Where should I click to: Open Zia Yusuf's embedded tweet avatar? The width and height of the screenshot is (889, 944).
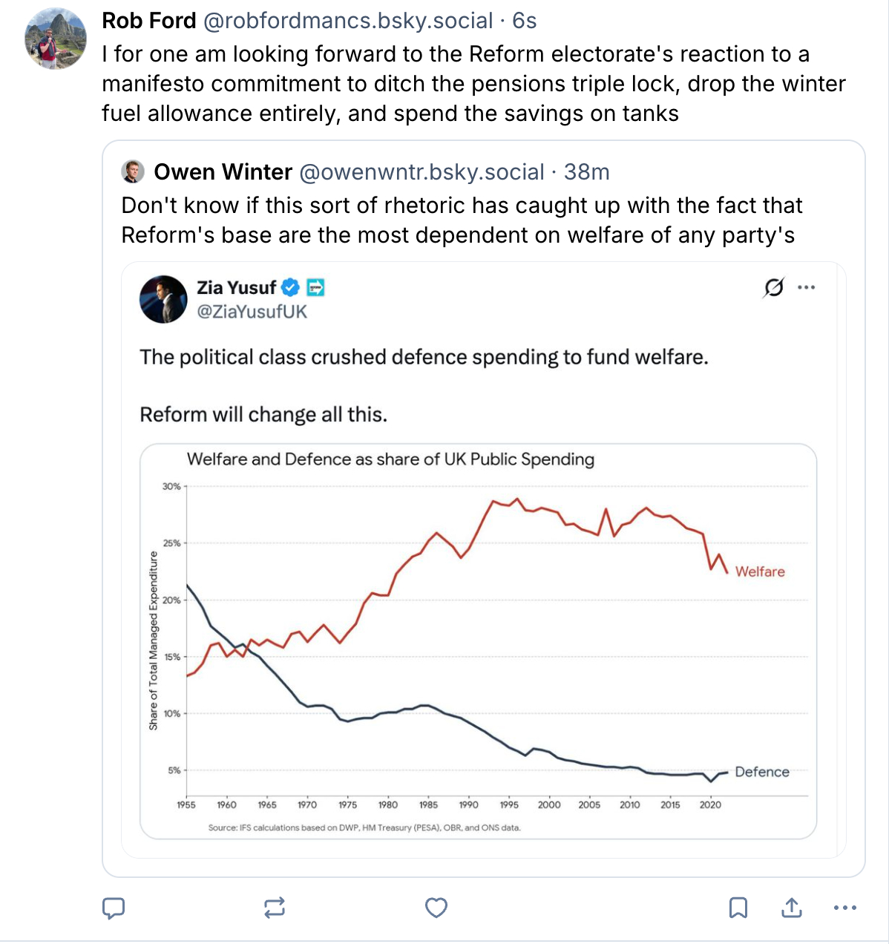(163, 299)
